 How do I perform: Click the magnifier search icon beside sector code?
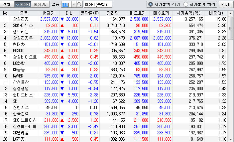(80, 4)
